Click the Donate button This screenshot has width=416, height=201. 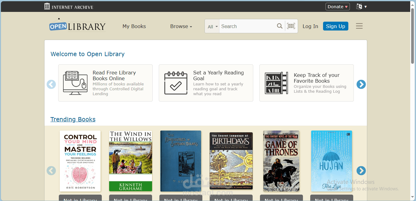click(x=337, y=7)
